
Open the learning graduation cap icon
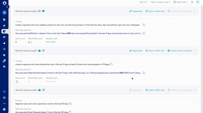point(4,98)
